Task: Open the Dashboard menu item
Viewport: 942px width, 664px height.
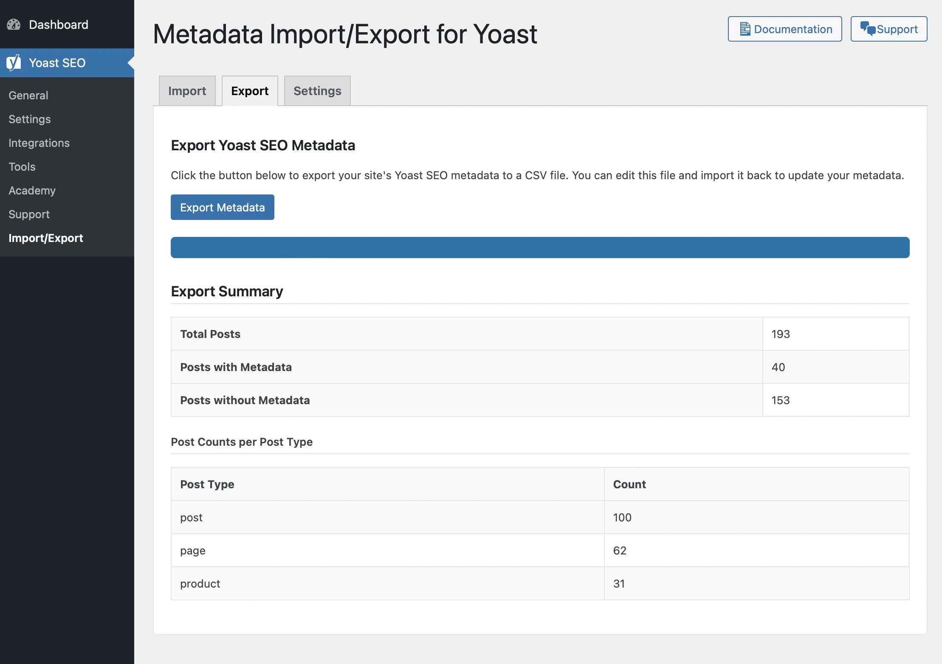Action: [x=67, y=25]
